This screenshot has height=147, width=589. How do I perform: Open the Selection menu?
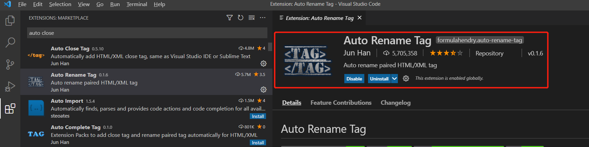click(60, 4)
